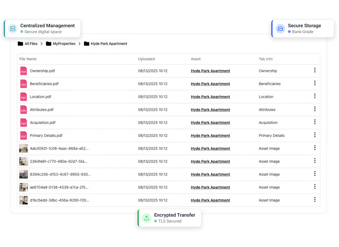This screenshot has height=247, width=339.
Task: Click the Encrypted Transfer upload icon
Action: [x=147, y=218]
